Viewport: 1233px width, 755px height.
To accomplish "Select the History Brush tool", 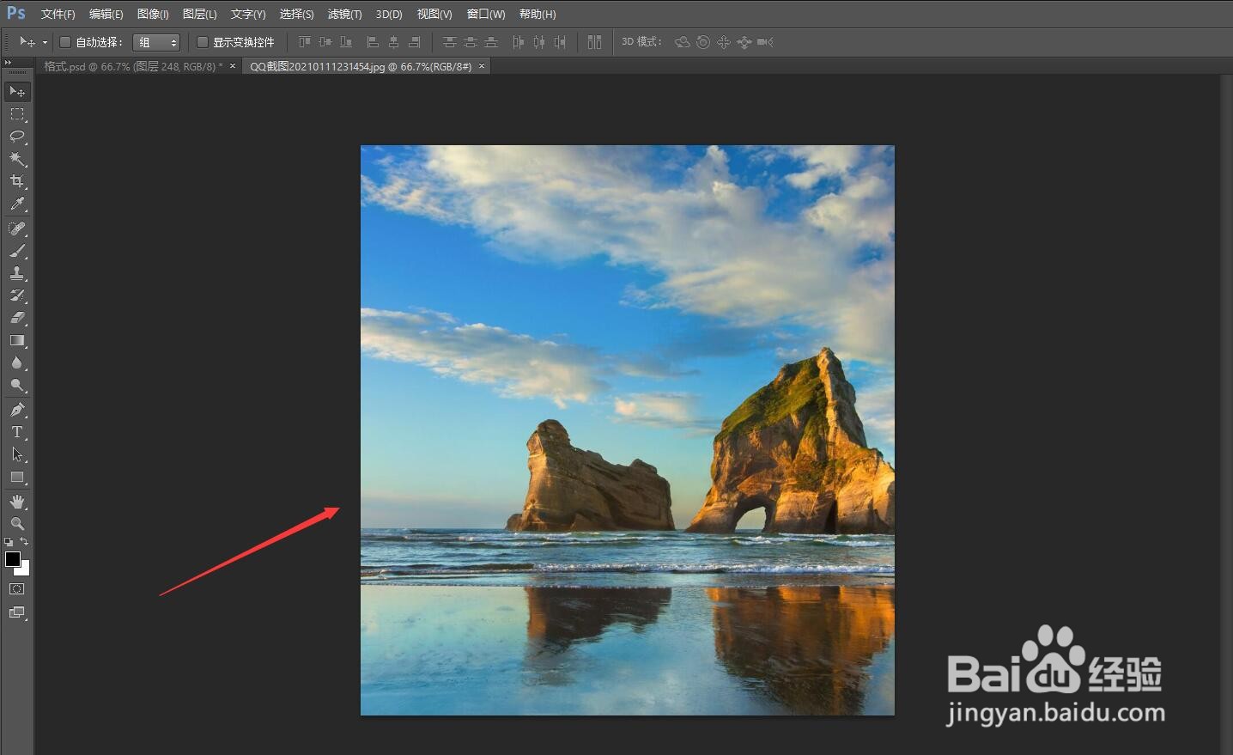I will [x=17, y=295].
